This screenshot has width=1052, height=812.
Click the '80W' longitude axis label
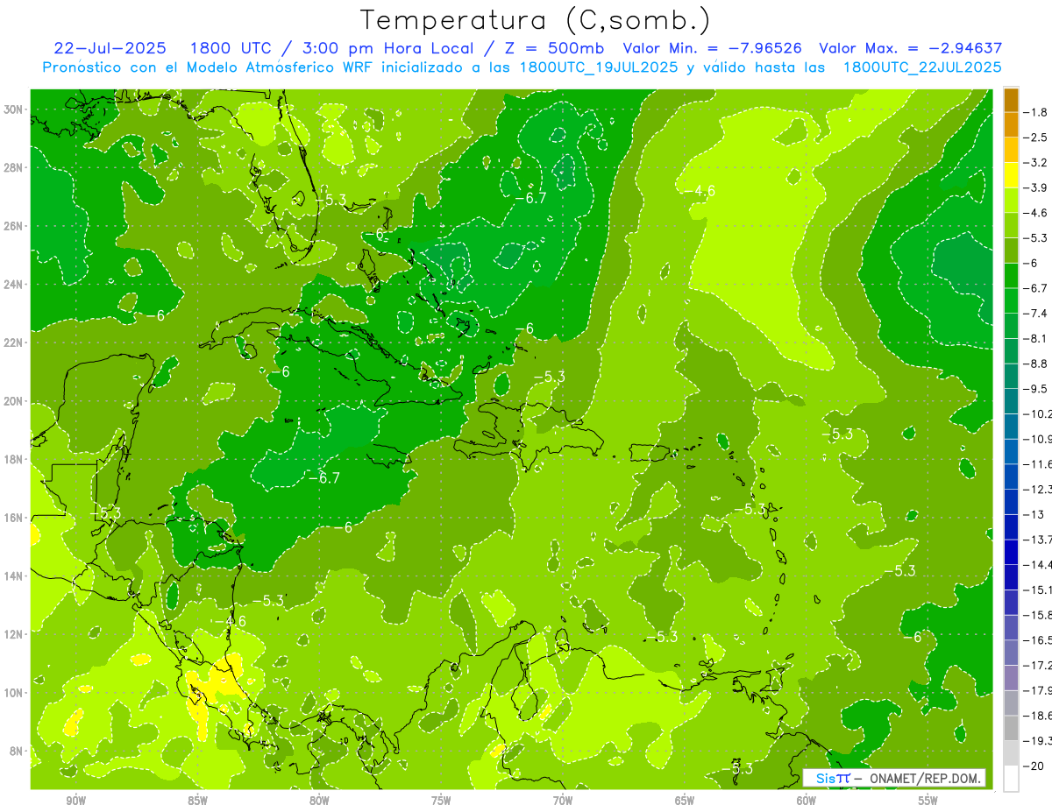click(319, 801)
